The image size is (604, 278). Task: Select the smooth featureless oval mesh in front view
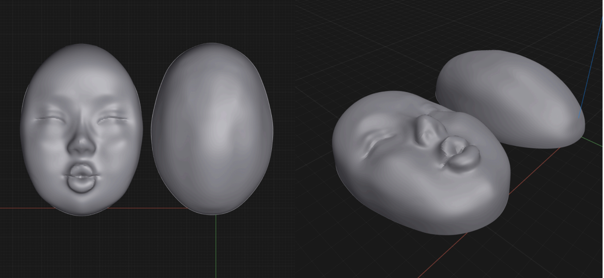tap(212, 129)
